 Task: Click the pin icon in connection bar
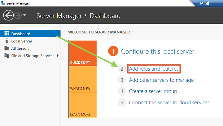(x=201, y=3)
